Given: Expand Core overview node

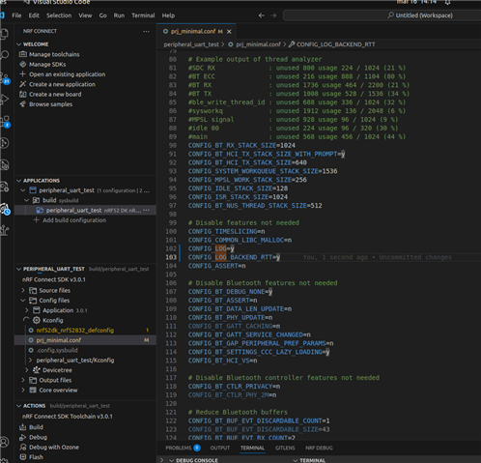Looking at the screenshot, I should pyautogui.click(x=23, y=391).
